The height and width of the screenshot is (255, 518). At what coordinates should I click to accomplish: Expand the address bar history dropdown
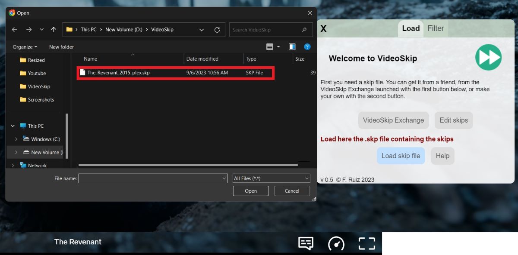202,30
